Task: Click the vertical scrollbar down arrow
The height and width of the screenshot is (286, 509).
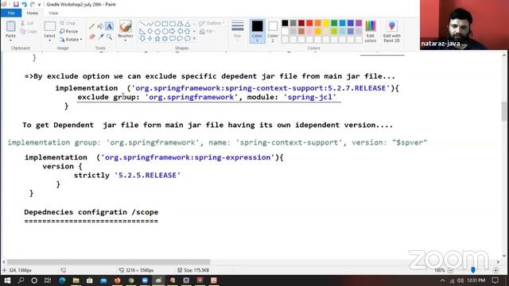Action: 503,256
